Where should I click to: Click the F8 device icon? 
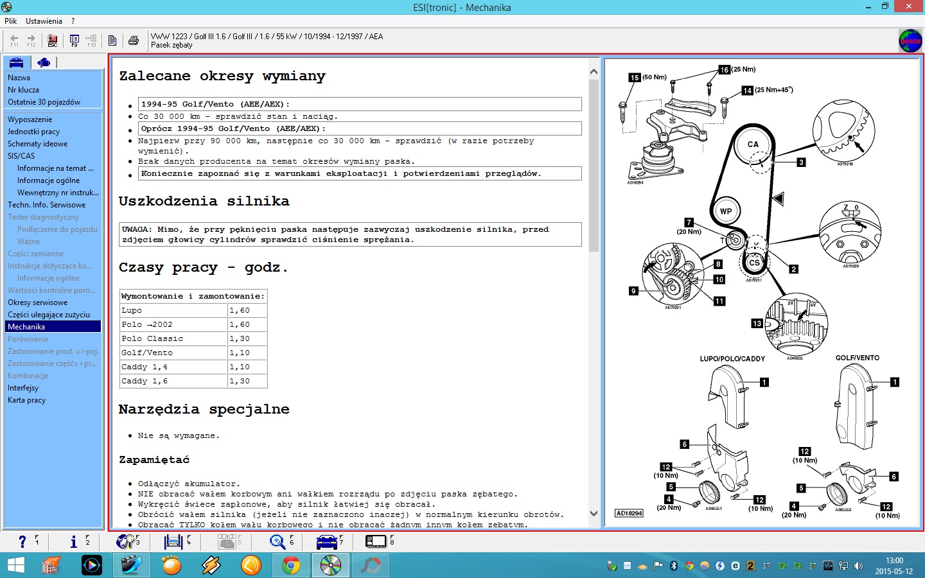pyautogui.click(x=376, y=541)
